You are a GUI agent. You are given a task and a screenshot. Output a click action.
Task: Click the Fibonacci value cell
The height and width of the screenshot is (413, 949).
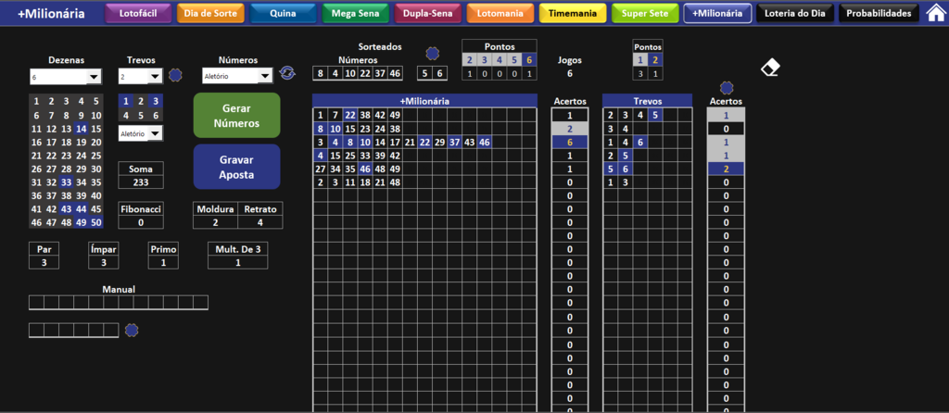click(x=141, y=222)
